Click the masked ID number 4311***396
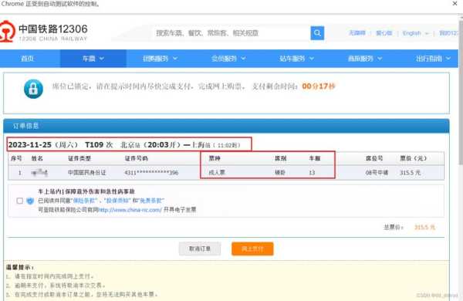The width and height of the screenshot is (463, 301). tap(151, 173)
